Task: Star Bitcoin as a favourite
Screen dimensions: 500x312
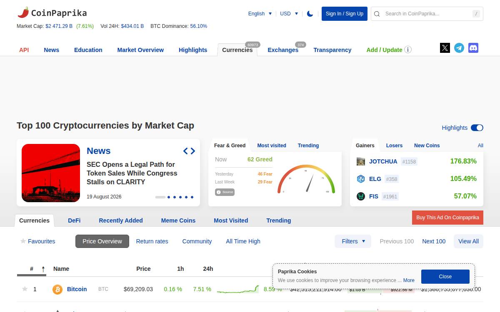Action: coord(25,289)
